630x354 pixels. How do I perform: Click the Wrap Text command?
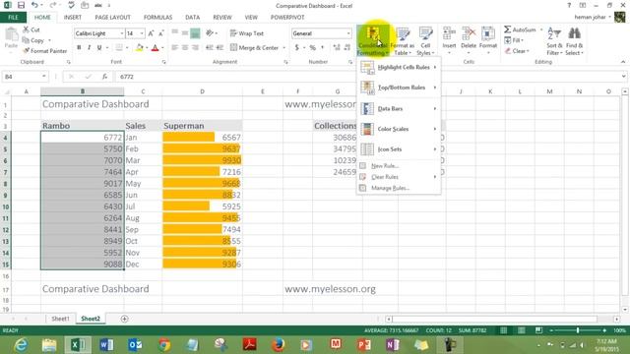pos(247,33)
